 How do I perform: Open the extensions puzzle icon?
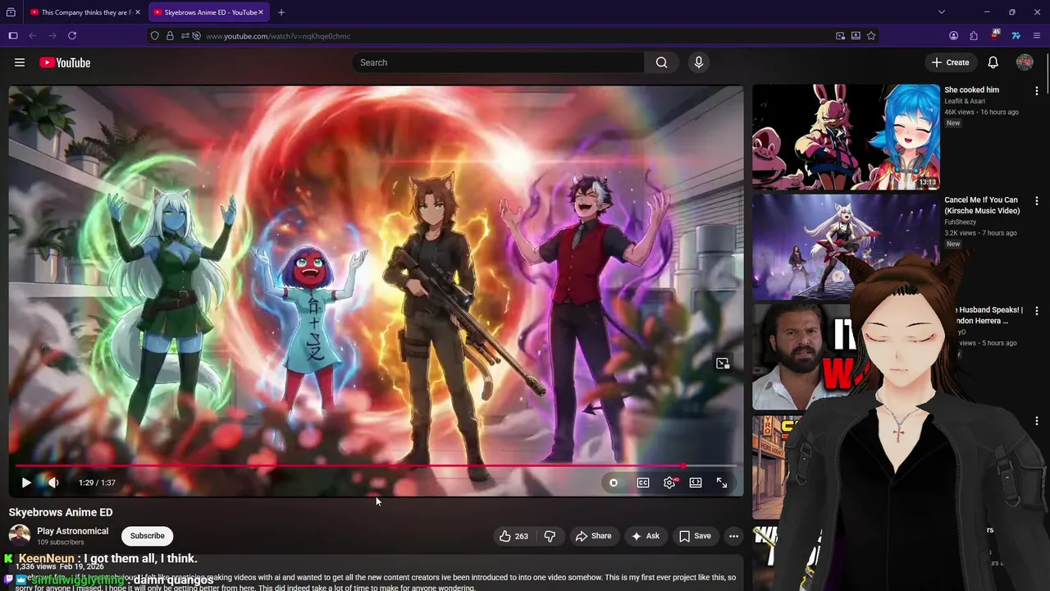974,36
